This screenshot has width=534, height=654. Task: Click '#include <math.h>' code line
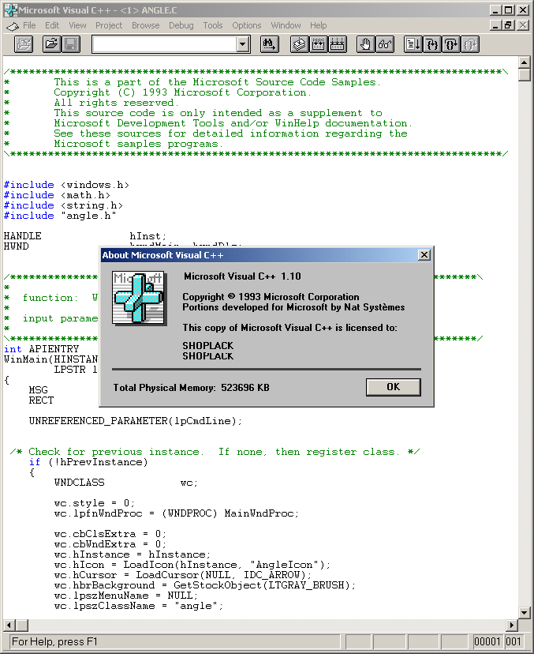[x=57, y=195]
